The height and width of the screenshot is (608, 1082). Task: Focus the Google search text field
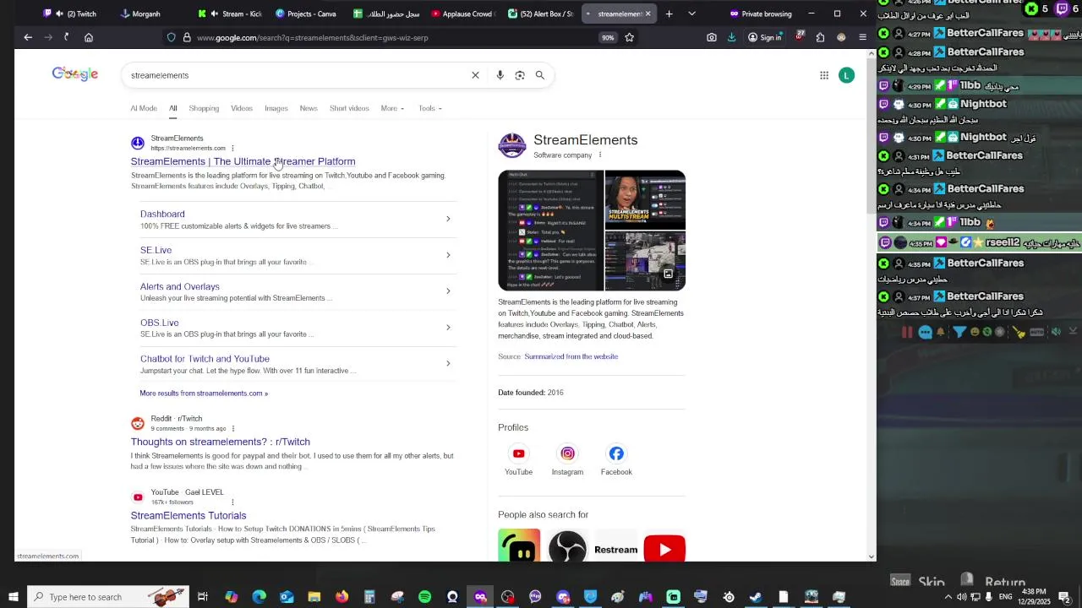tap(296, 75)
